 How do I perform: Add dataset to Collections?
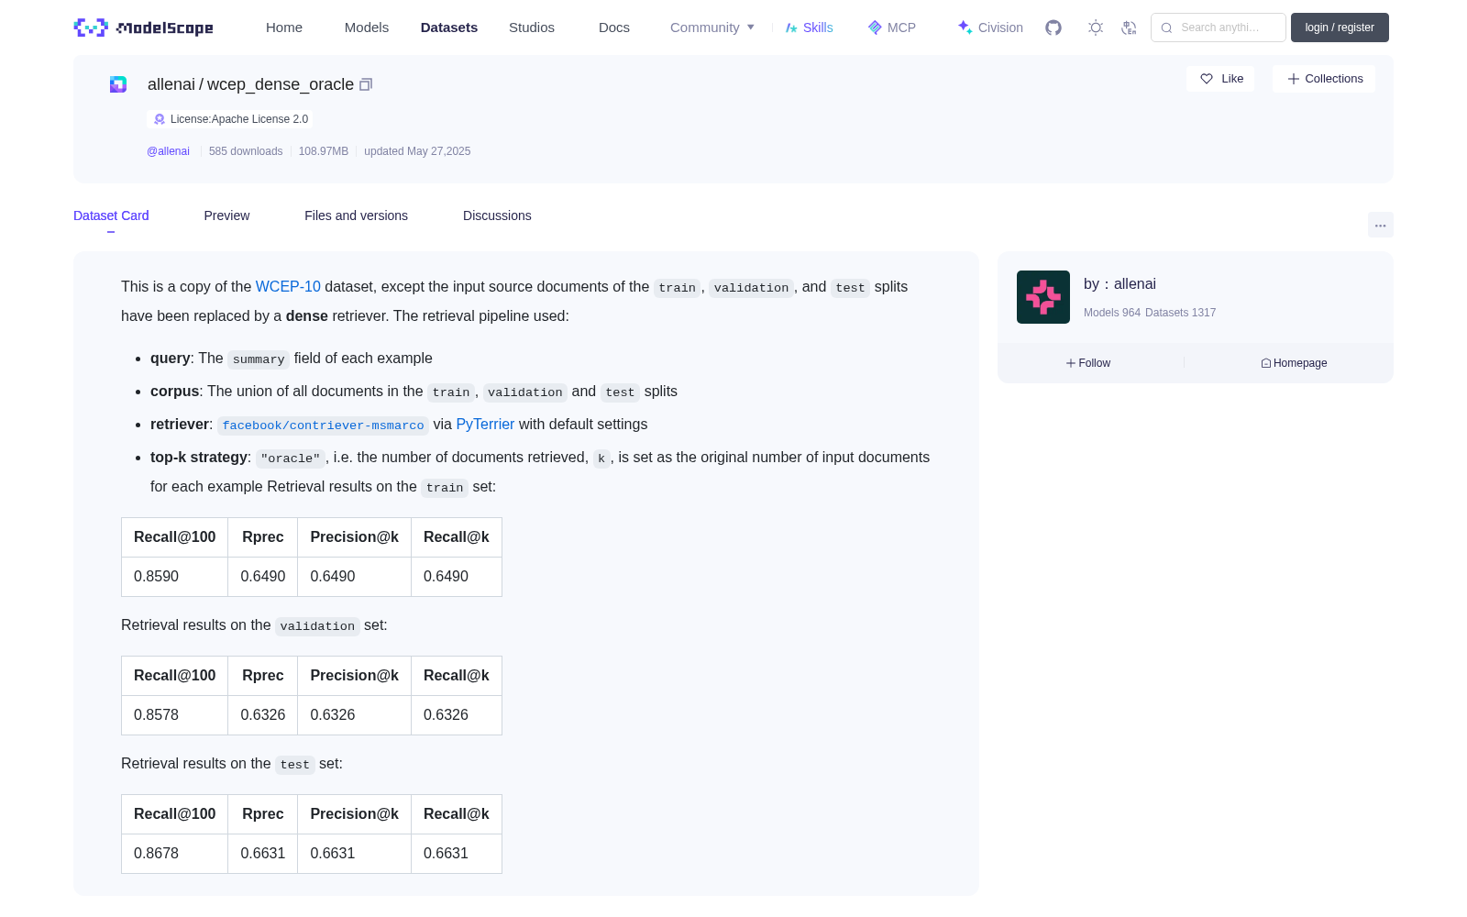pyautogui.click(x=1324, y=79)
